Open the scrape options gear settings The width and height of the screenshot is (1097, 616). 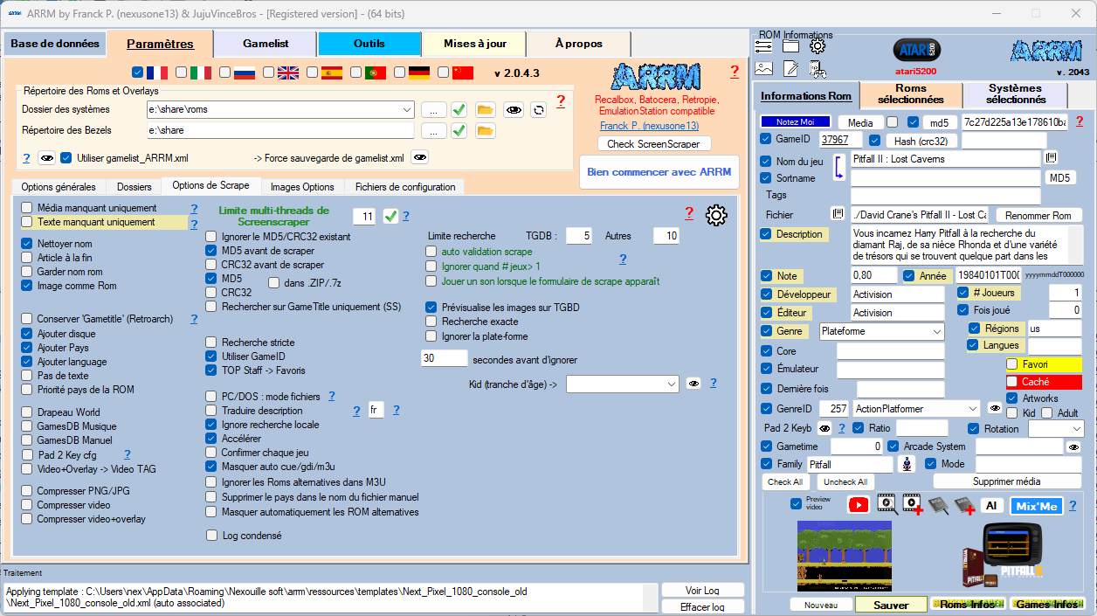[x=716, y=215]
